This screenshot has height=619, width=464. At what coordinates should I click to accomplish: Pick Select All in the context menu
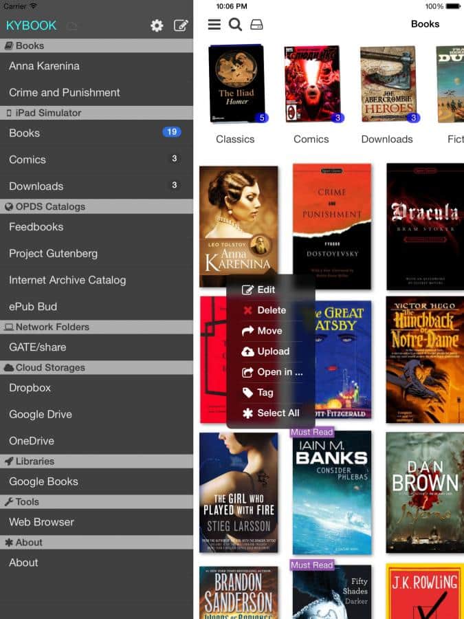[278, 413]
